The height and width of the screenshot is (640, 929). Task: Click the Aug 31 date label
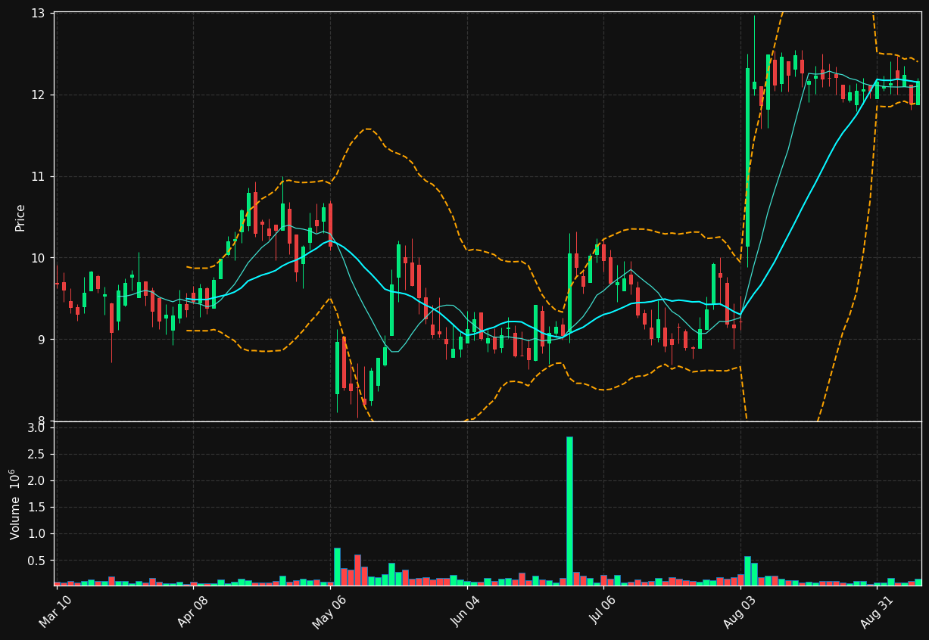876,612
